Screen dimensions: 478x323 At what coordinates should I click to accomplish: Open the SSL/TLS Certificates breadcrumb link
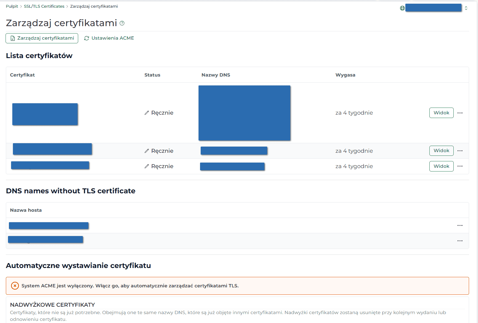click(44, 6)
